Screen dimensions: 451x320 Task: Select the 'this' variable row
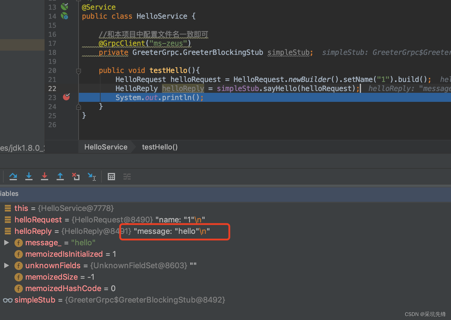coord(225,208)
